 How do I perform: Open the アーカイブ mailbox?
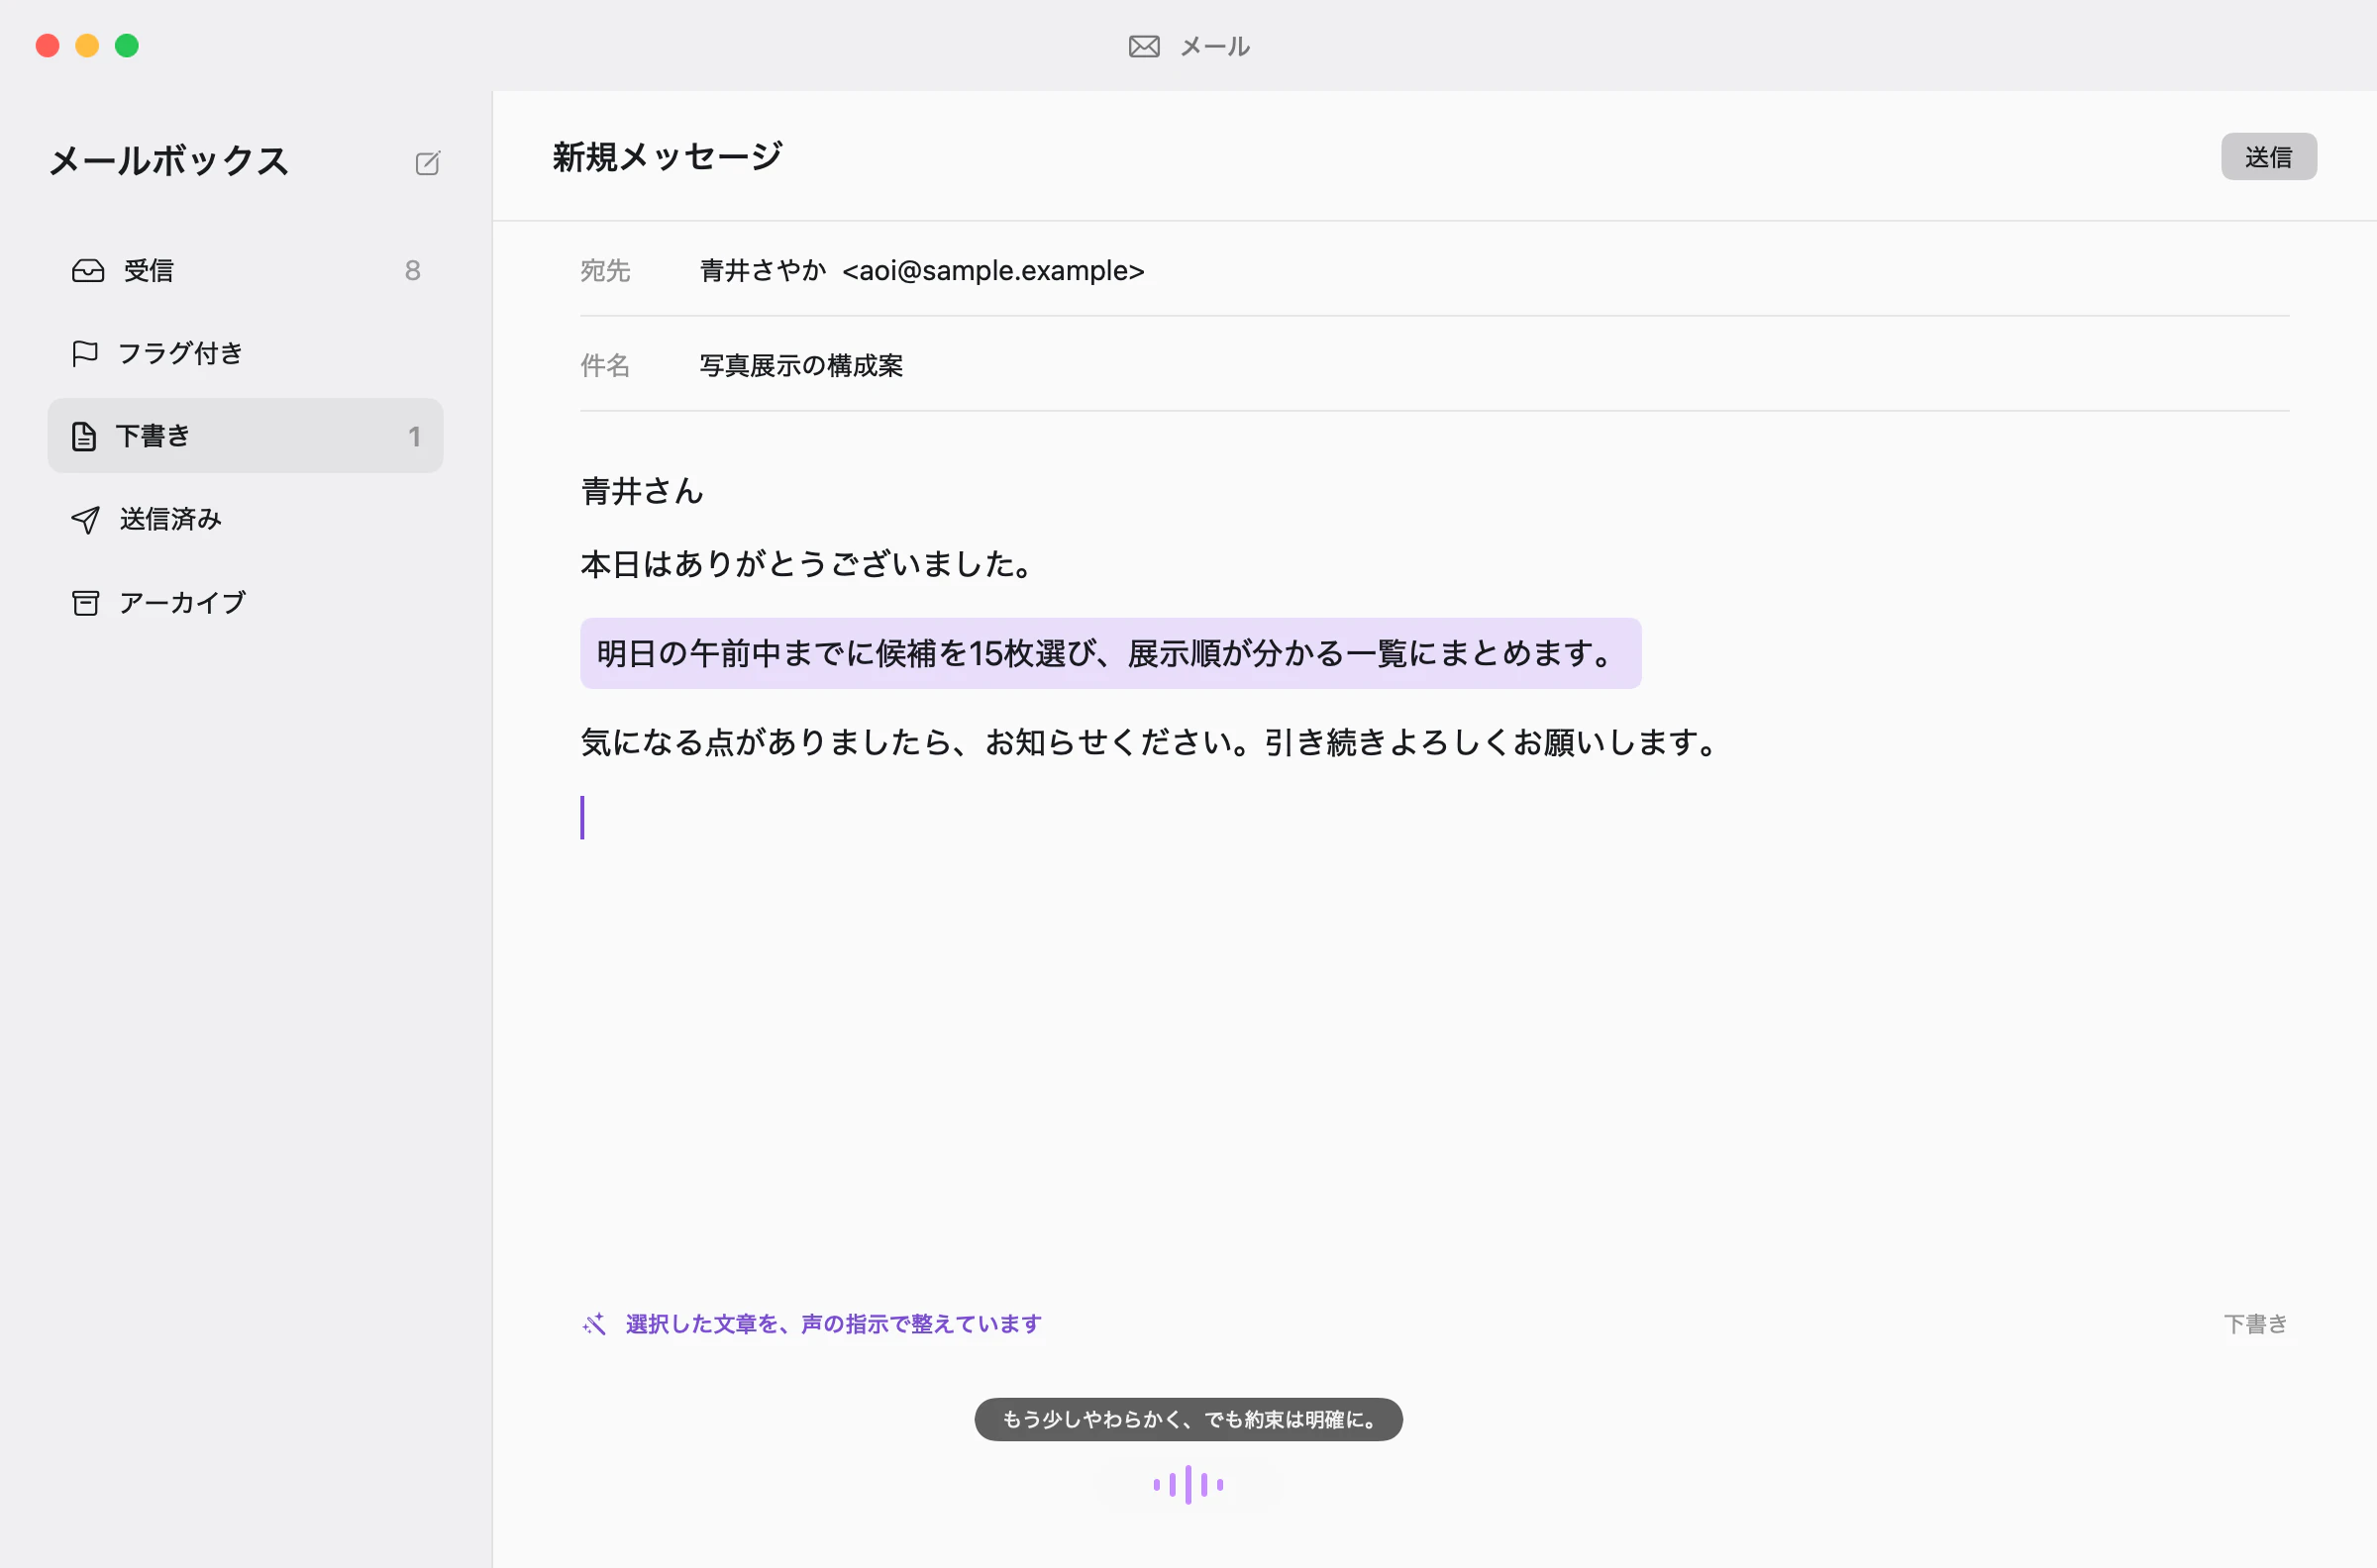tap(245, 602)
